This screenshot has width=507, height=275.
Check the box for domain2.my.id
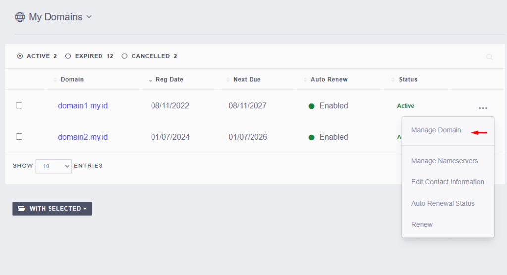pyautogui.click(x=19, y=137)
